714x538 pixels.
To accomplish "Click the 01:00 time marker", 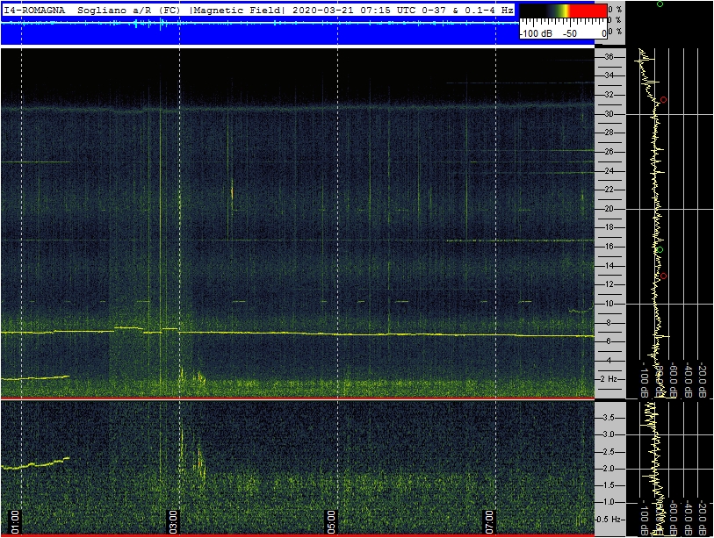I will tap(15, 521).
